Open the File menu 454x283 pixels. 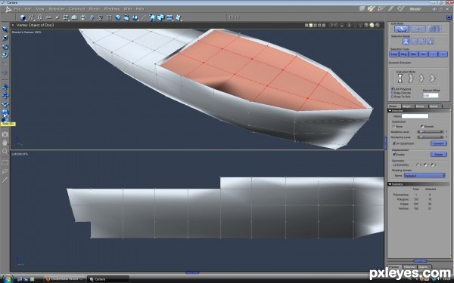17,9
